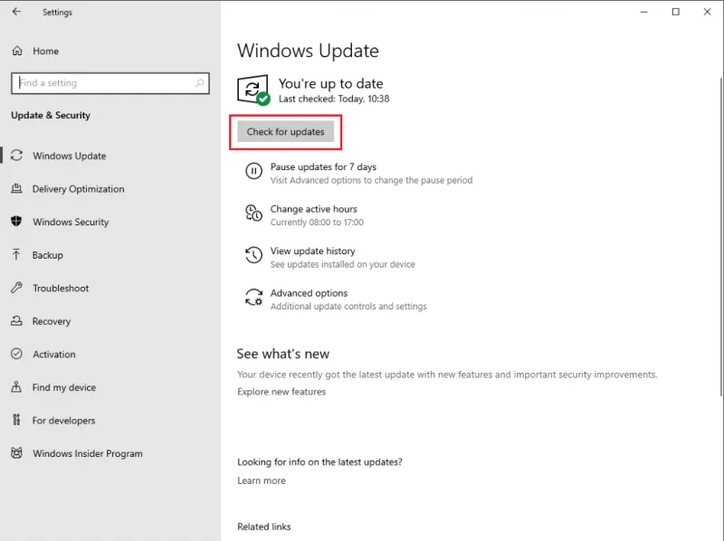Open Home in the sidebar
The width and height of the screenshot is (724, 541).
click(46, 51)
